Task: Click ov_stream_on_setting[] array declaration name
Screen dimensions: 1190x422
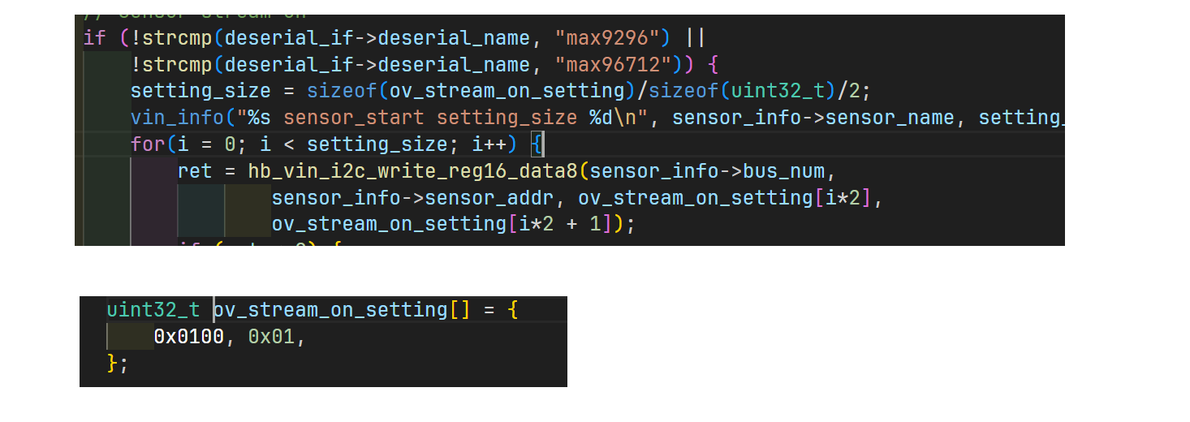Action: pos(330,309)
